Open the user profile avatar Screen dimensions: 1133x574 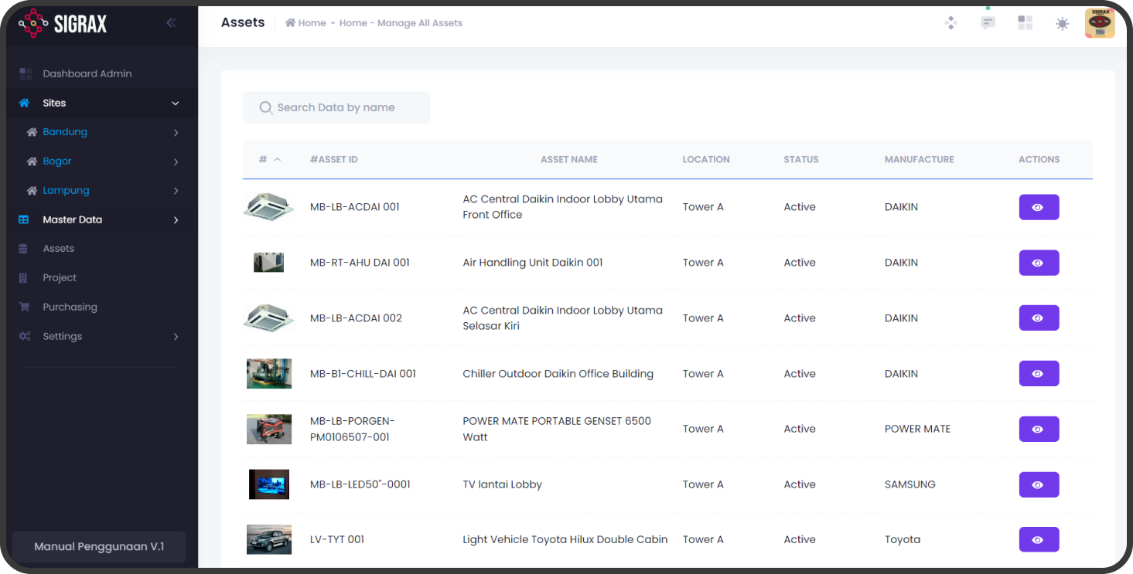1099,23
